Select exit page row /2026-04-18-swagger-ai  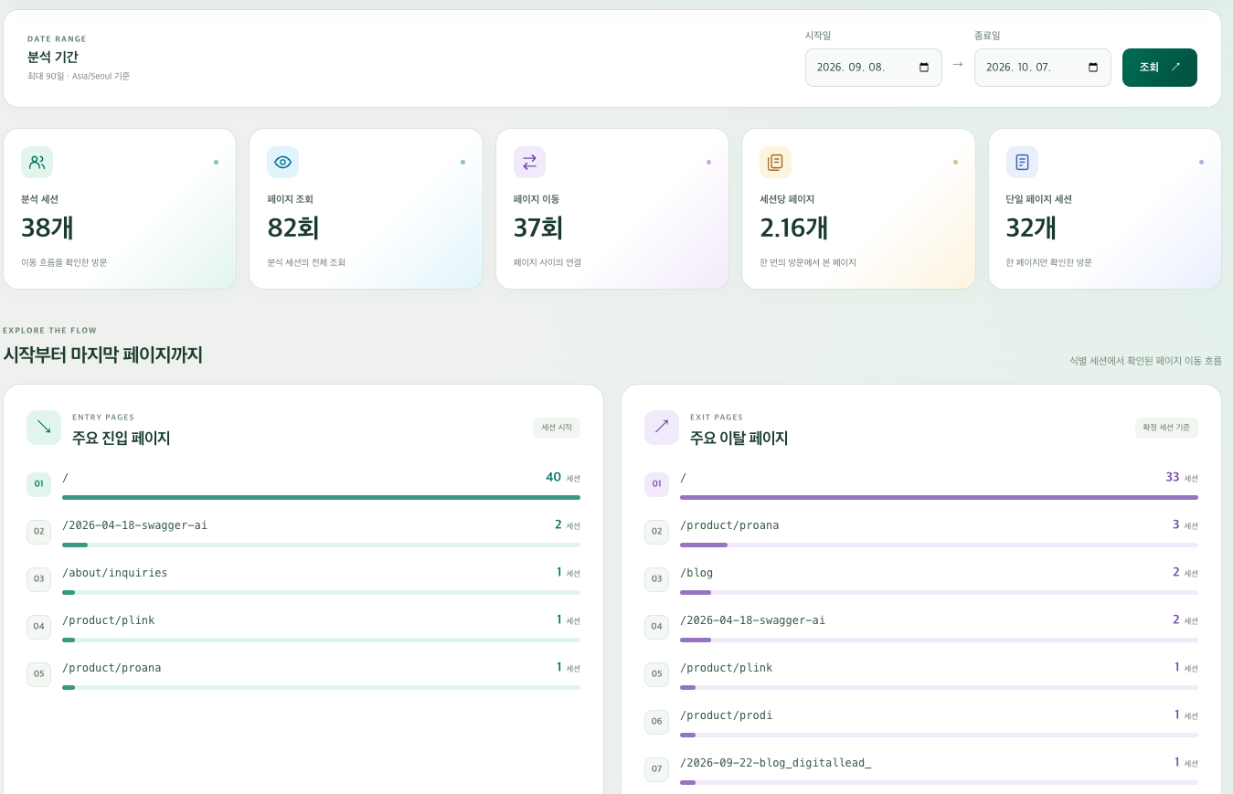coord(921,626)
